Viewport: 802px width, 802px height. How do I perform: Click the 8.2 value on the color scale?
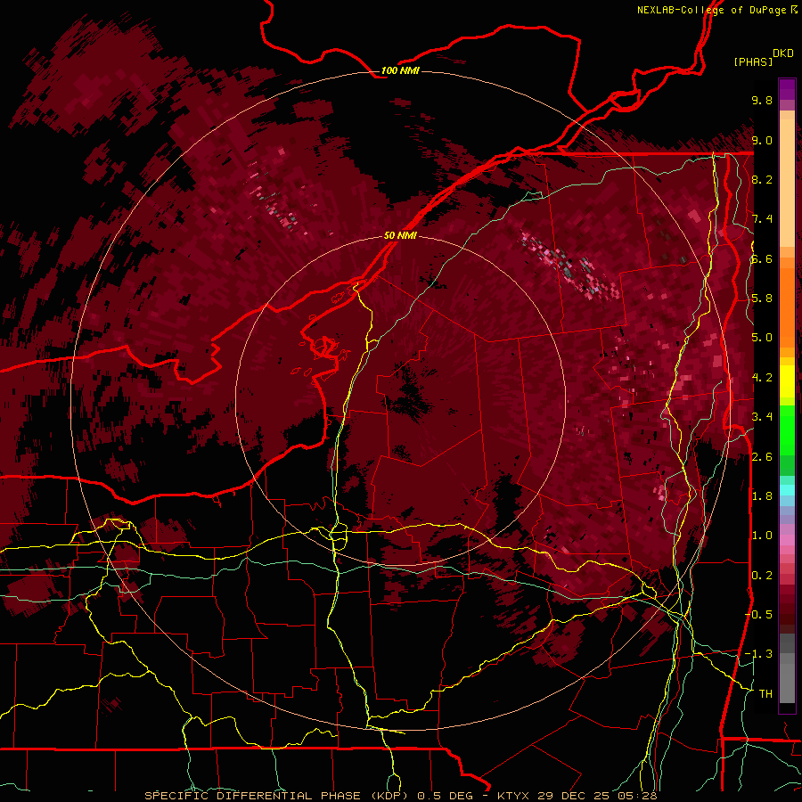[762, 179]
